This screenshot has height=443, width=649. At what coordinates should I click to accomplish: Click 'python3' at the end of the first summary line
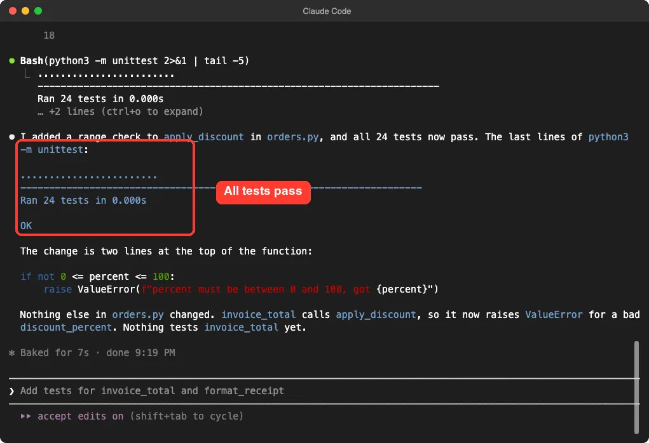[x=608, y=137]
